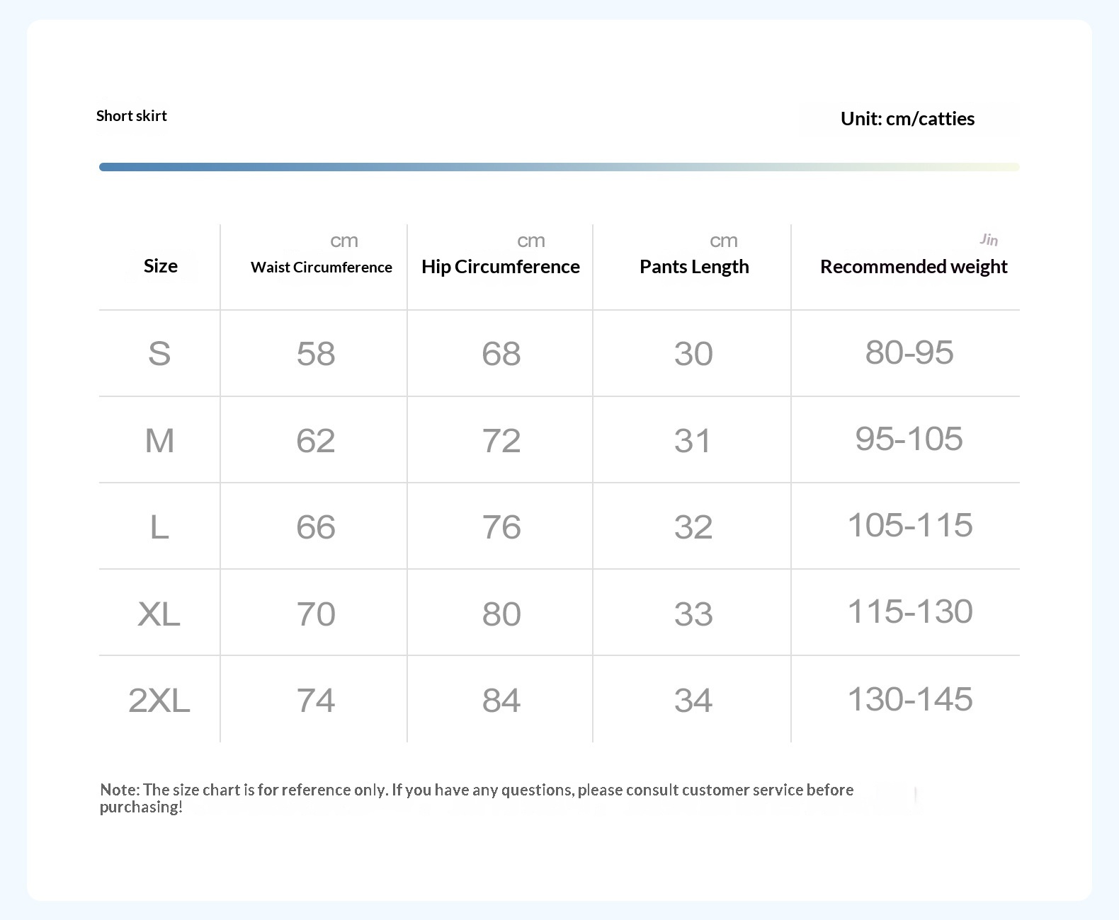Click the Short skirt title label

[132, 116]
